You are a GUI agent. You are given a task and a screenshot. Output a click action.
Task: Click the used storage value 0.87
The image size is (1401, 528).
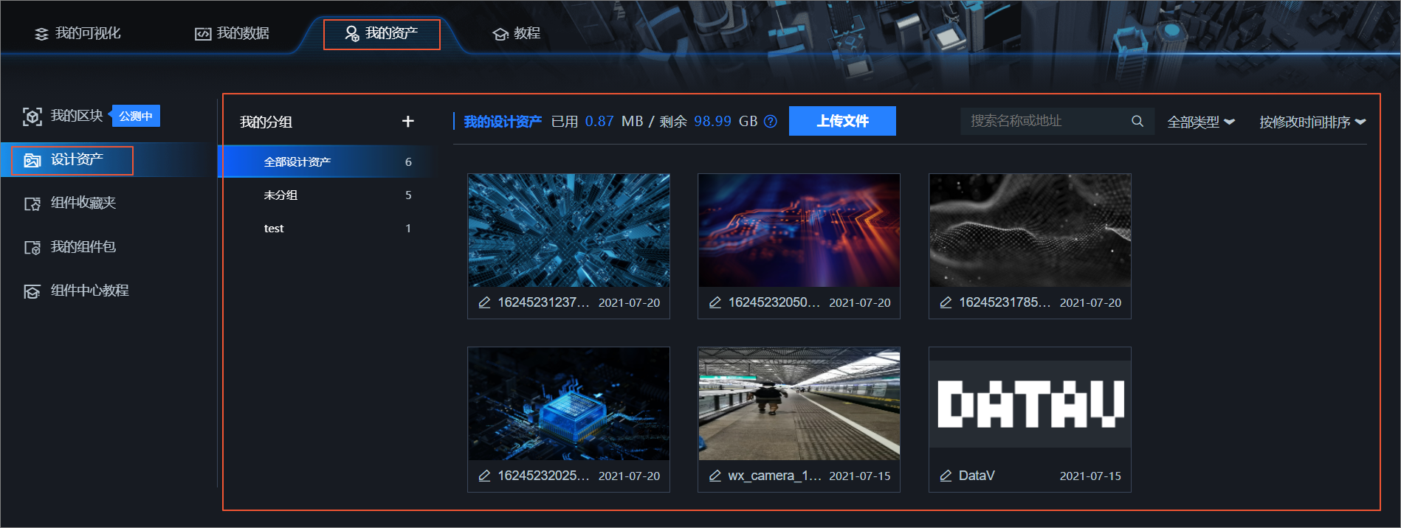point(599,121)
